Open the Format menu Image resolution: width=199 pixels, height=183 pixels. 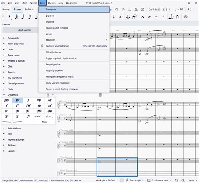click(x=33, y=3)
